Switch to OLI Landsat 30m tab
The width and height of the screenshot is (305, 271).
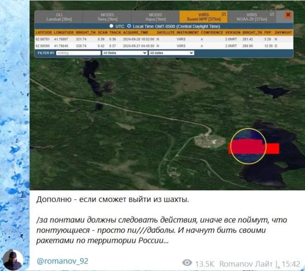pyautogui.click(x=59, y=17)
